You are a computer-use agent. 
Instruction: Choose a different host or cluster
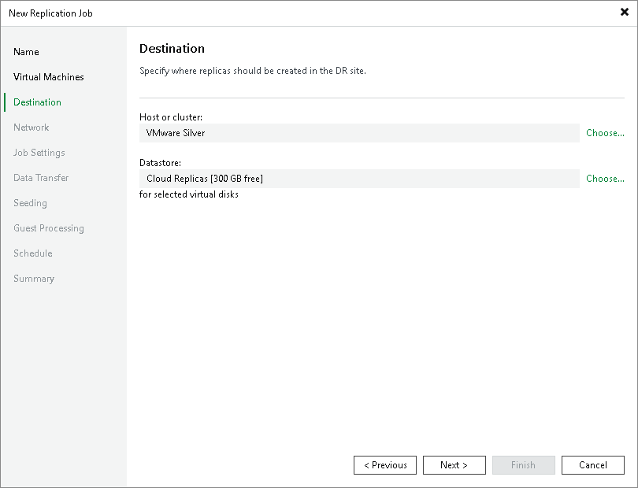(x=605, y=133)
